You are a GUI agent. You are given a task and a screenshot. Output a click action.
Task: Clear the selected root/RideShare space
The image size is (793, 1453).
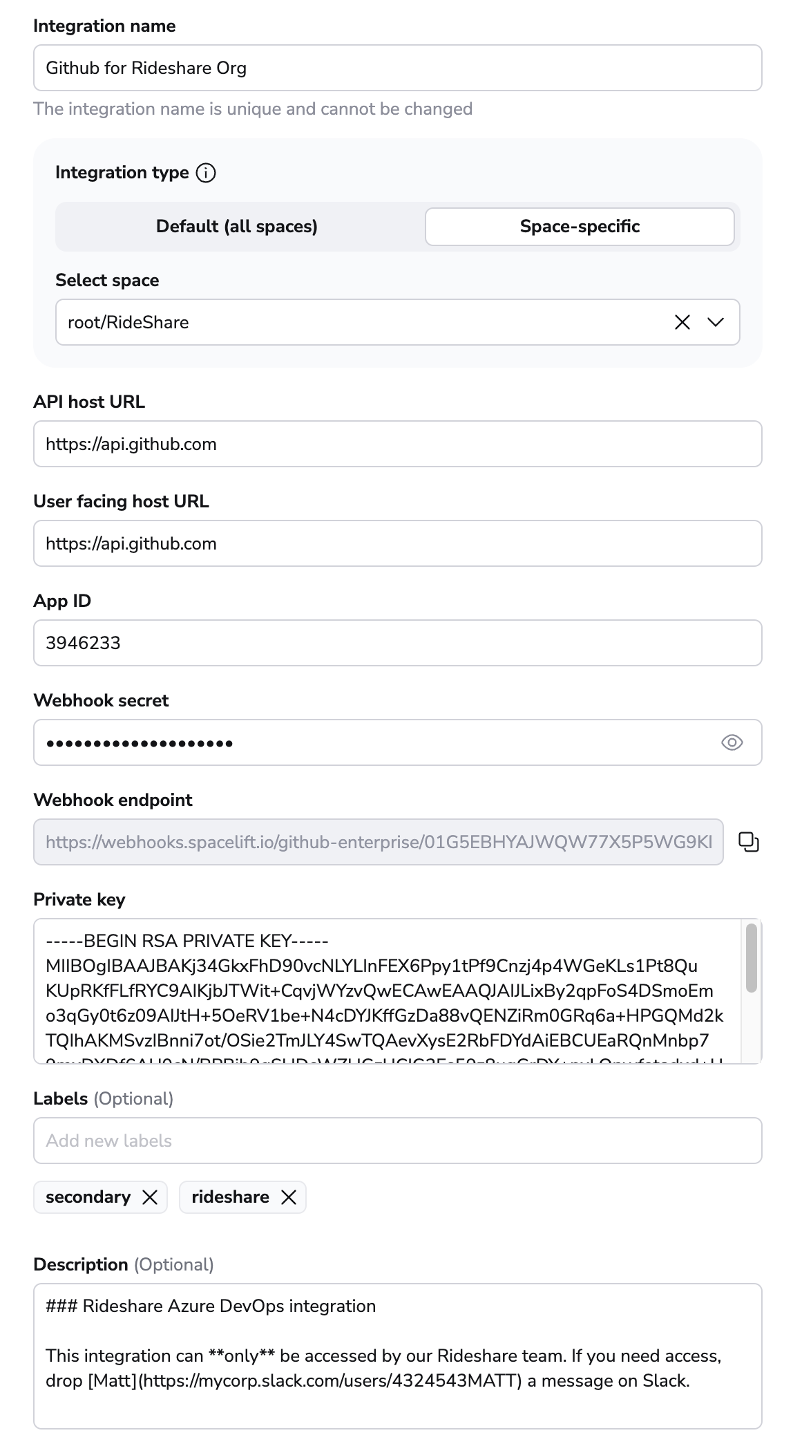[x=682, y=322]
